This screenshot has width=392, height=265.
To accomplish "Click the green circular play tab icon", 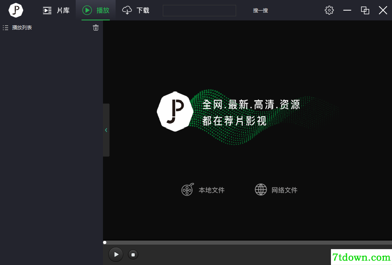I will pos(87,10).
